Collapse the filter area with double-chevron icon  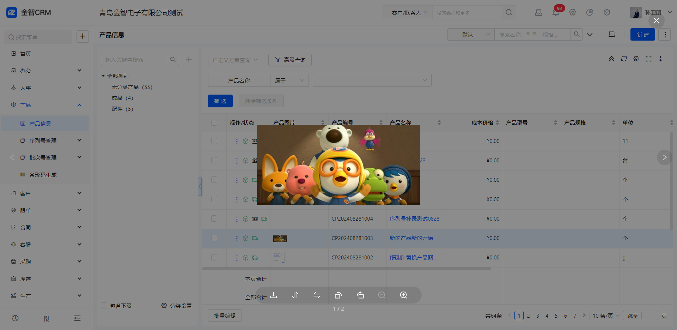click(611, 59)
